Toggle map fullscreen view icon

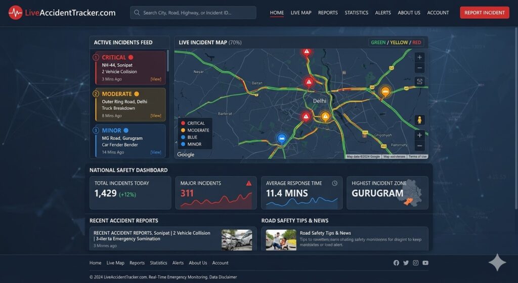tap(419, 82)
